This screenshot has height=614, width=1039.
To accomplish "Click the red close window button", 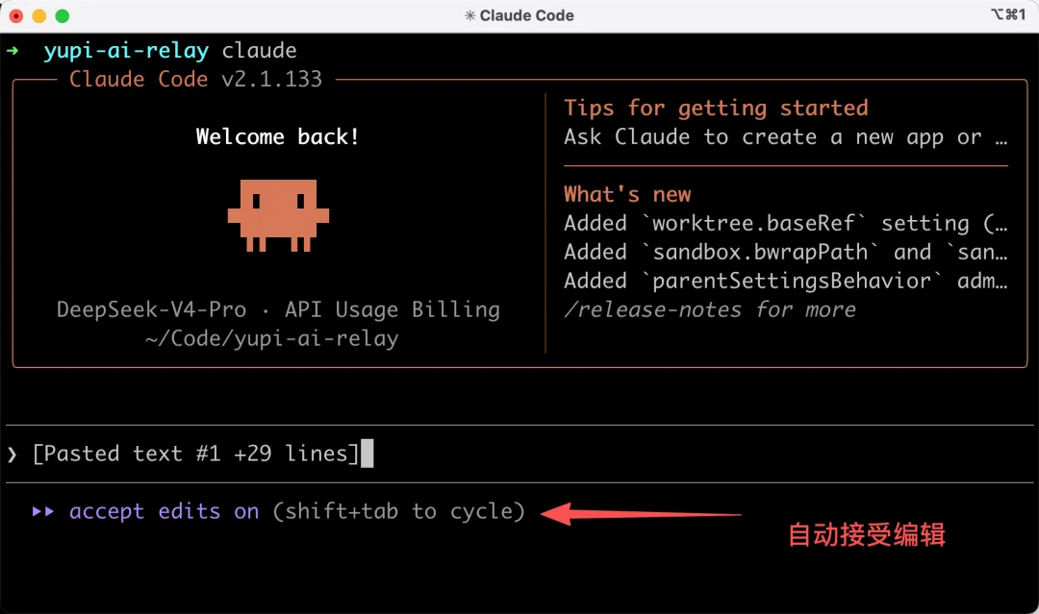I will click(x=16, y=16).
